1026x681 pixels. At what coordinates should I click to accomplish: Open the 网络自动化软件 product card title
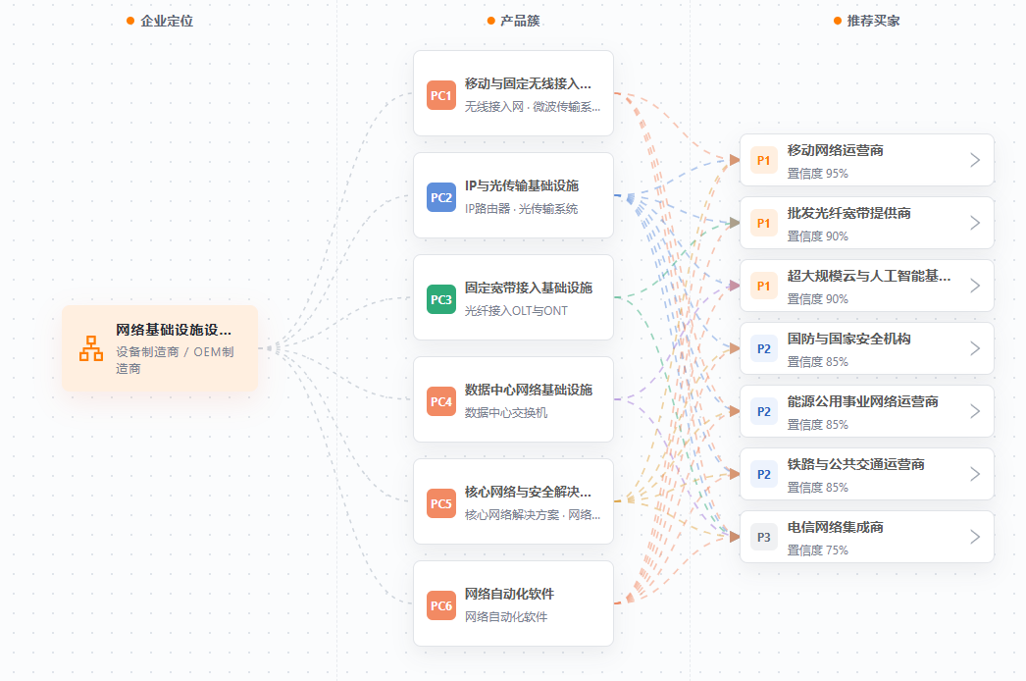click(x=509, y=594)
